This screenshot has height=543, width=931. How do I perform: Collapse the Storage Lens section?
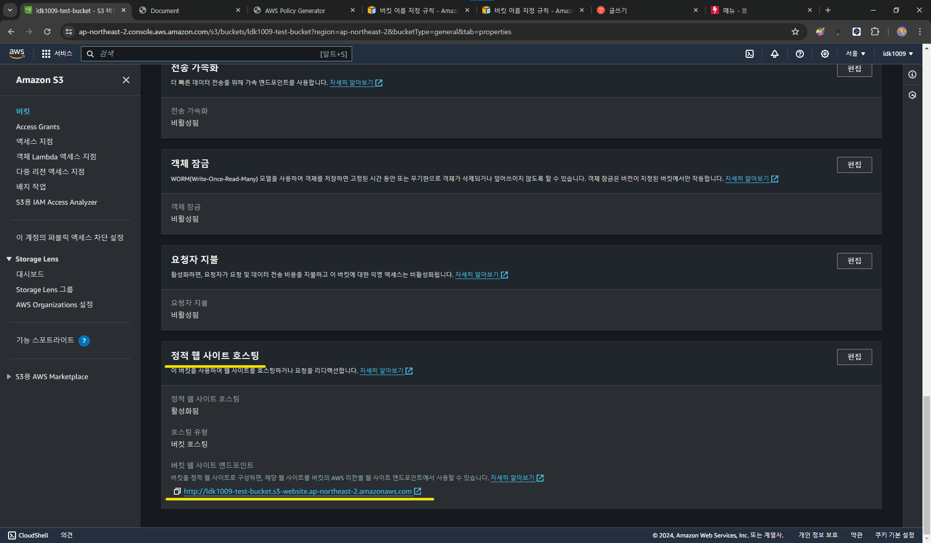[x=9, y=259]
